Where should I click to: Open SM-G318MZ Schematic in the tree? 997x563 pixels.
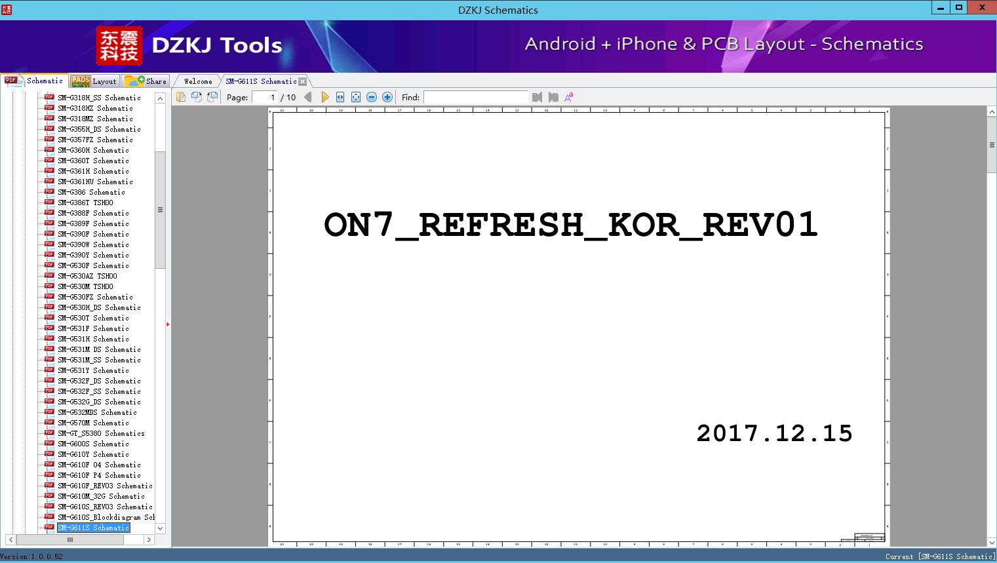click(x=95, y=119)
